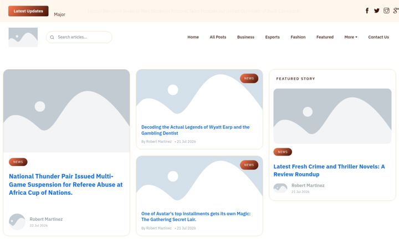This screenshot has height=249, width=399.
Task: Expand the More dropdown menu
Action: click(351, 37)
